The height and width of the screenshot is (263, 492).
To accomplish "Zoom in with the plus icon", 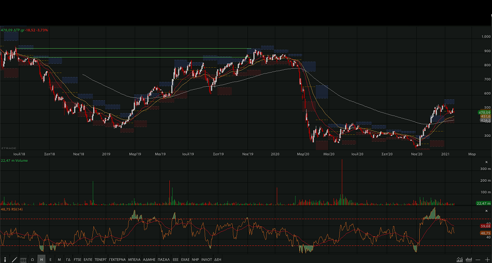I will click(487, 260).
